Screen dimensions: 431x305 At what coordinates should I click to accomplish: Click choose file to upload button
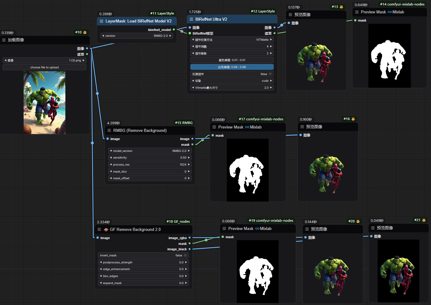(44, 67)
